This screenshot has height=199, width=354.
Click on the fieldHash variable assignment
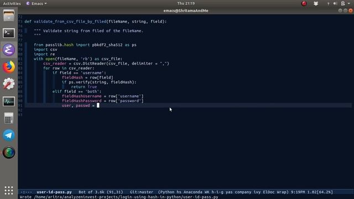tap(87, 77)
